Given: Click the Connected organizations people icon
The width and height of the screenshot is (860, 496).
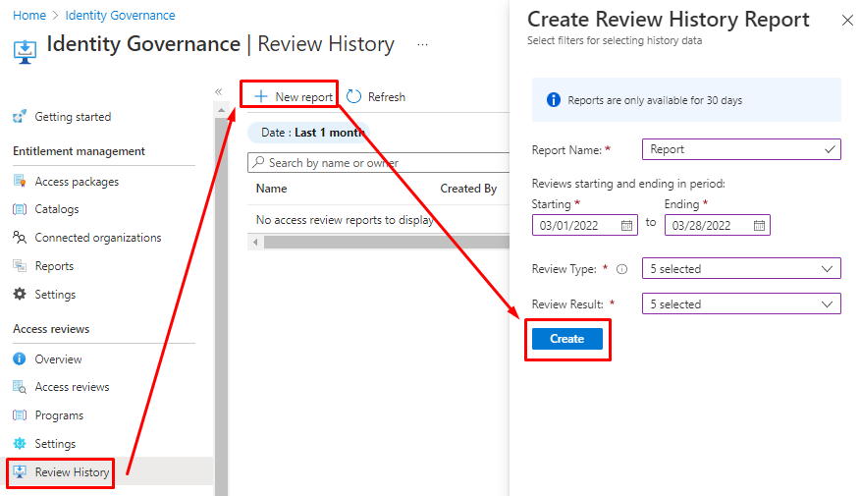Looking at the screenshot, I should [x=20, y=238].
